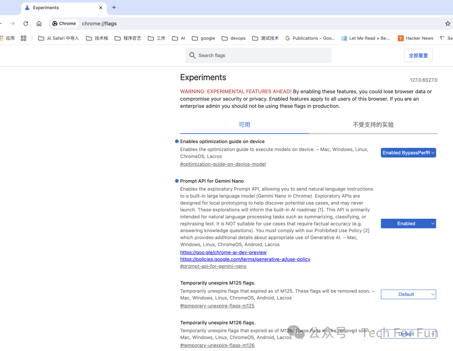453x351 pixels.
Task: Click the home button in the toolbar
Action: coord(39,24)
